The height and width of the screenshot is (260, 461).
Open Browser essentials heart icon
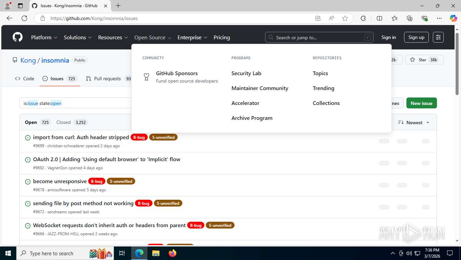coord(424,18)
